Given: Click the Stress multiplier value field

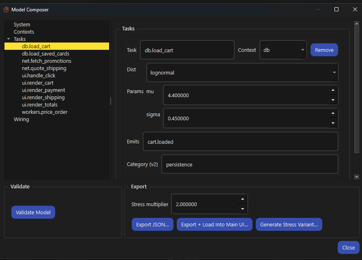Looking at the screenshot, I should 205,204.
